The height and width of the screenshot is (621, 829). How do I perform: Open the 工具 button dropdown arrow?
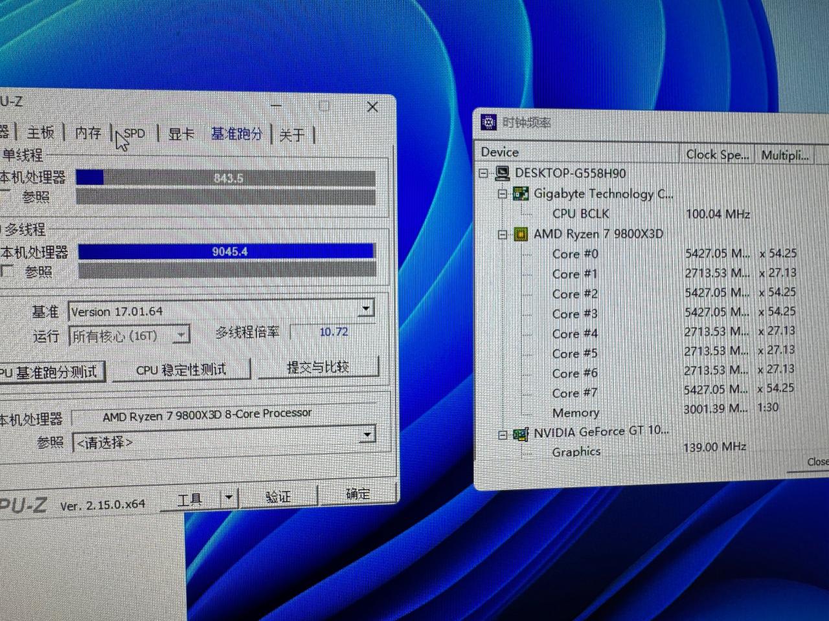(x=229, y=498)
